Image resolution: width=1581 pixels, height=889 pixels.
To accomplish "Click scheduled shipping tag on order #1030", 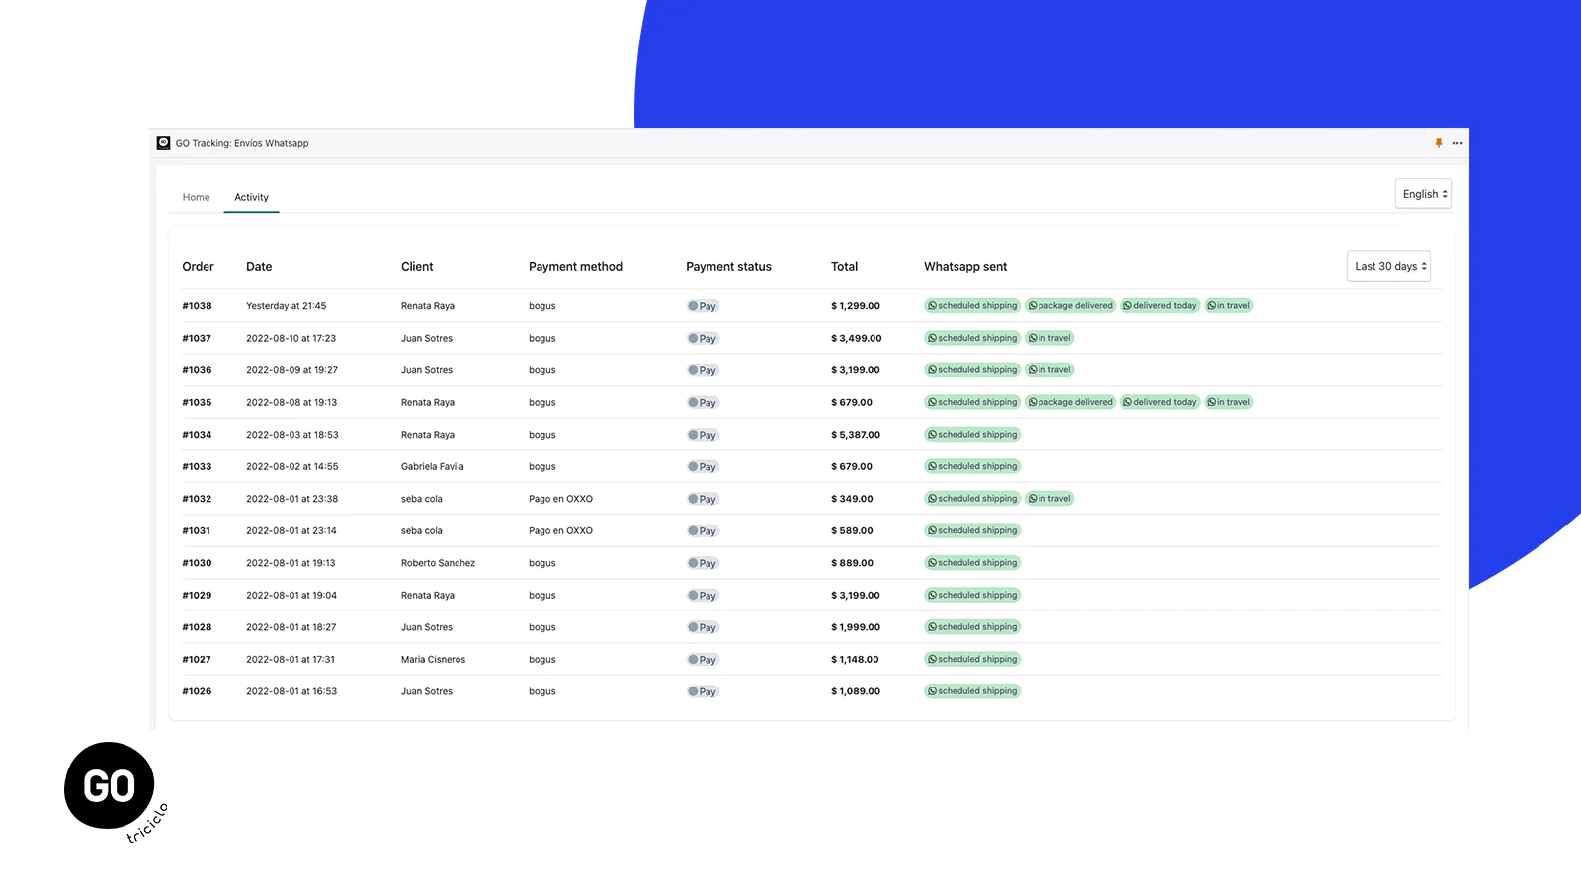I will tap(972, 563).
